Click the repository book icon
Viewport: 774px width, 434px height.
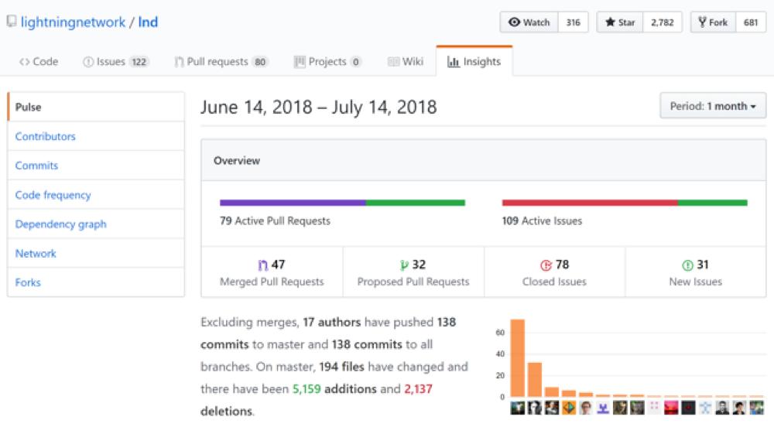[x=11, y=22]
